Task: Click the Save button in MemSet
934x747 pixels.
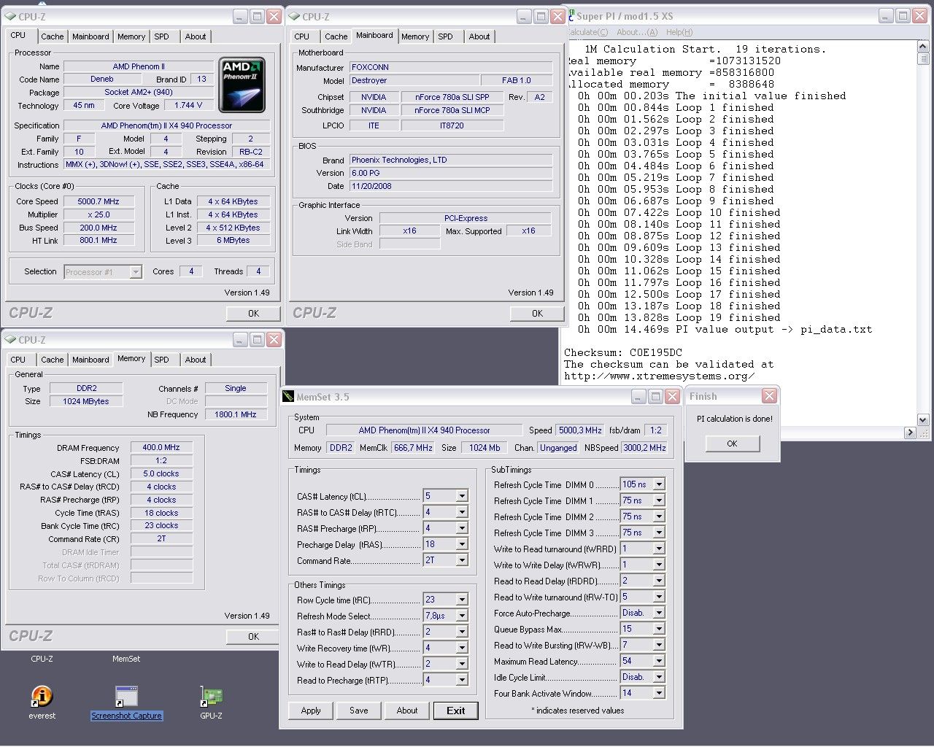Action: [x=359, y=711]
